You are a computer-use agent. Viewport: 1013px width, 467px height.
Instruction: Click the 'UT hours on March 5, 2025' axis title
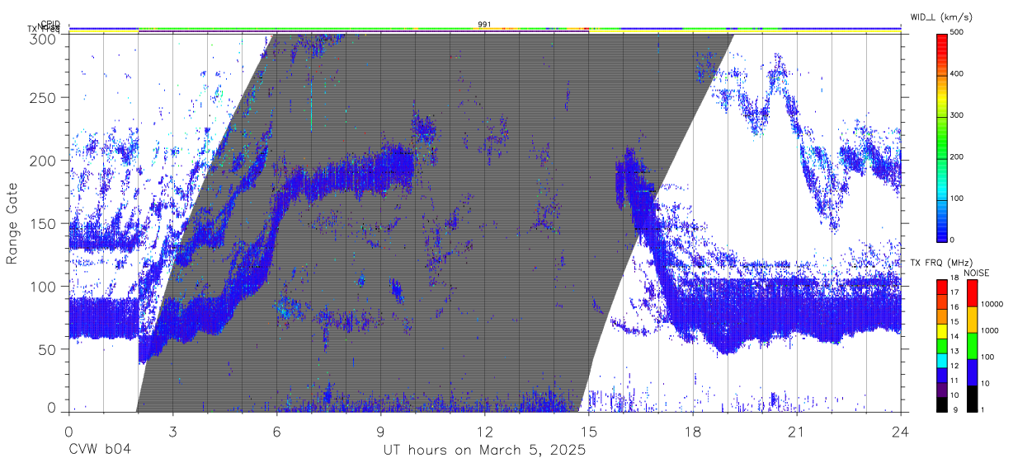tap(484, 451)
